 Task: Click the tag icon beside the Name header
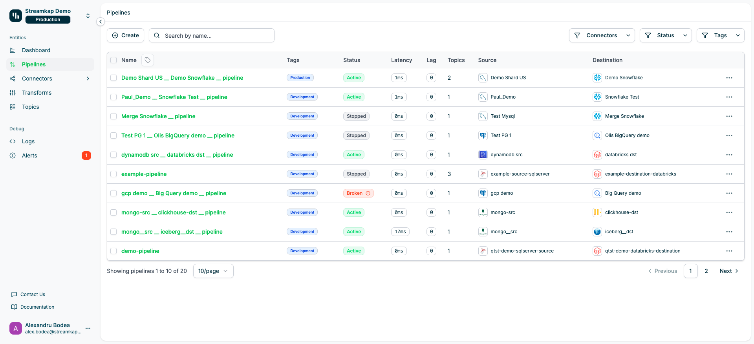coord(148,60)
